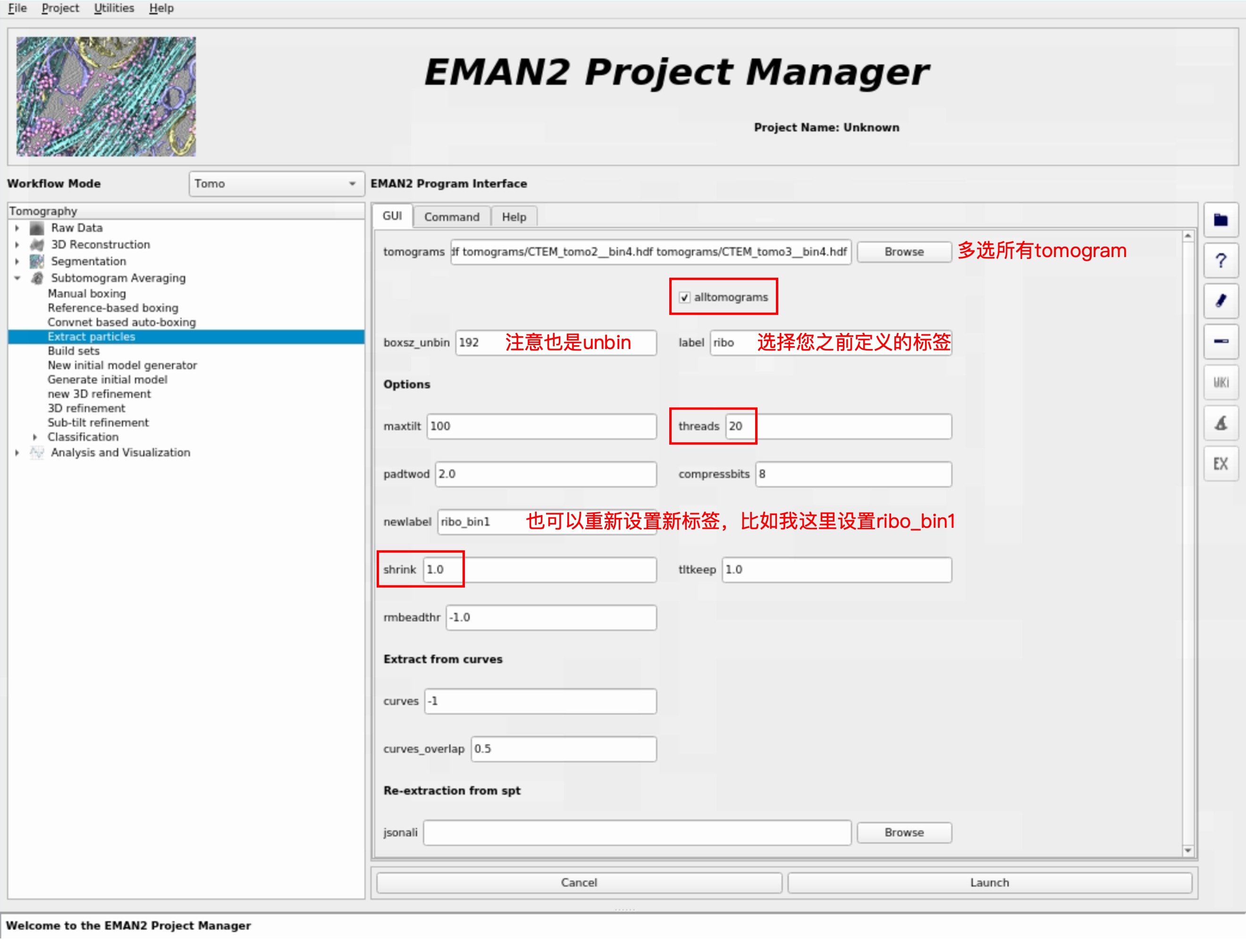Select New initial model generator item
This screenshot has height=940, width=1246.
[x=122, y=366]
